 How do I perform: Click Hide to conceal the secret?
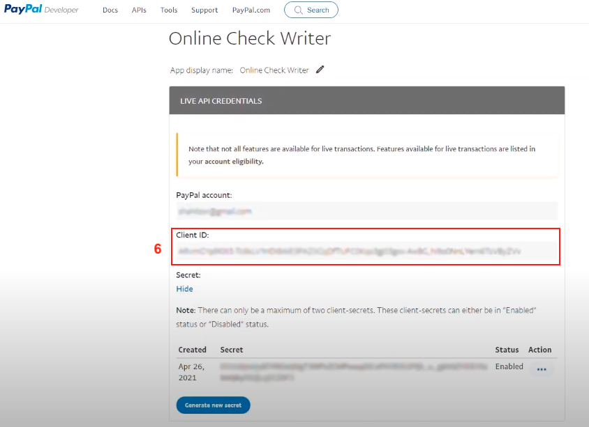point(184,288)
